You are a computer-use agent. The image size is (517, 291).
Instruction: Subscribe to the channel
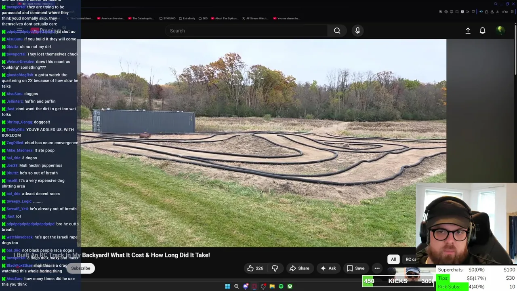coord(81,268)
